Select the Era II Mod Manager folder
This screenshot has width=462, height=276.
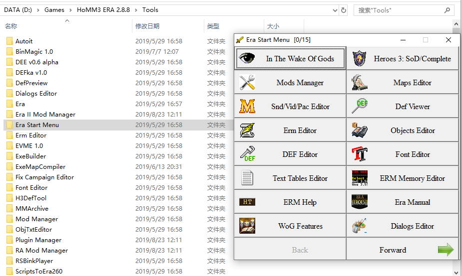pos(45,115)
